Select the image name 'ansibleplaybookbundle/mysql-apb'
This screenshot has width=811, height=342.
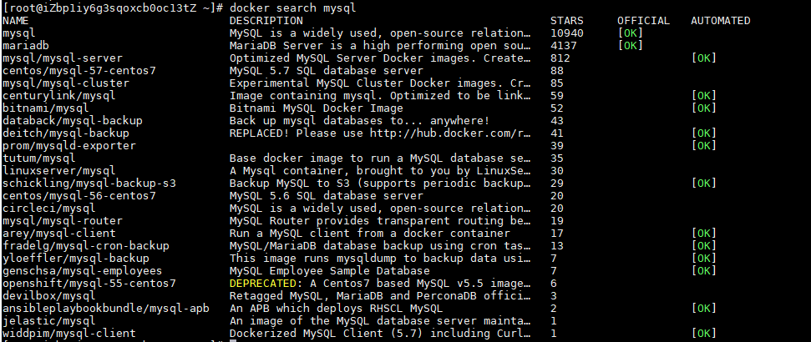click(106, 309)
